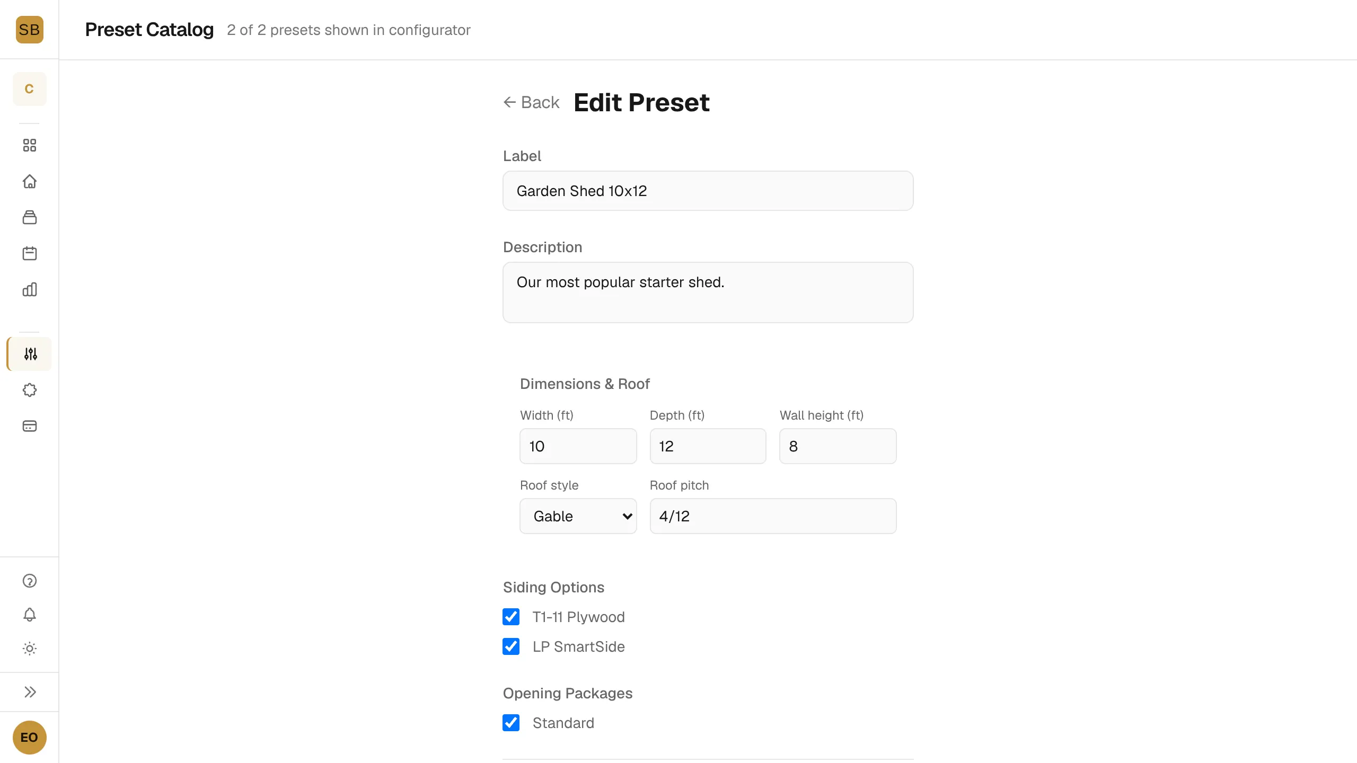Open the help question mark icon
Viewport: 1357px width, 763px height.
[29, 581]
